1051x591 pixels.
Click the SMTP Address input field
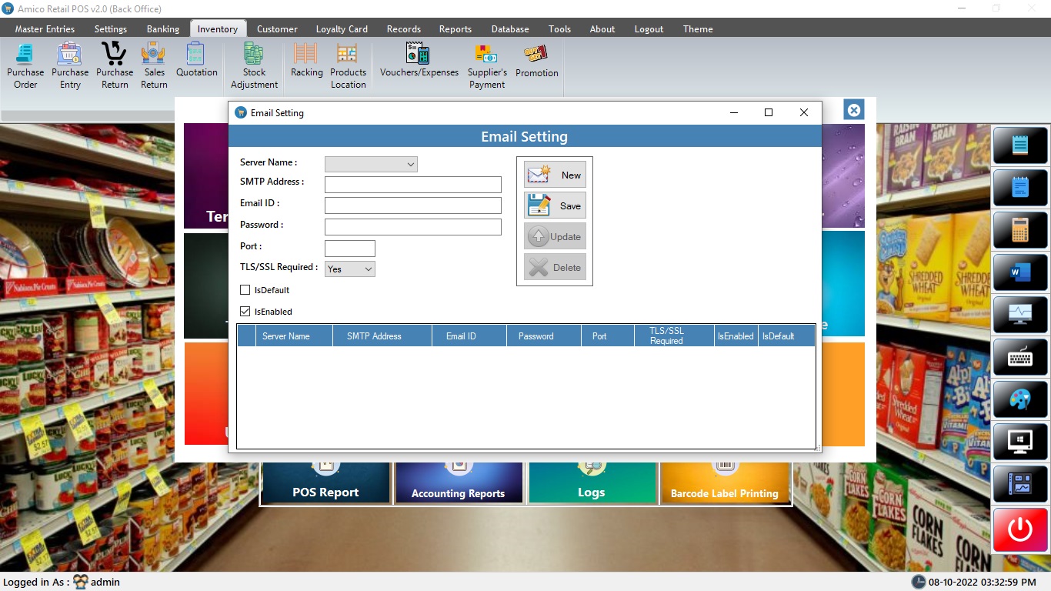click(x=412, y=185)
